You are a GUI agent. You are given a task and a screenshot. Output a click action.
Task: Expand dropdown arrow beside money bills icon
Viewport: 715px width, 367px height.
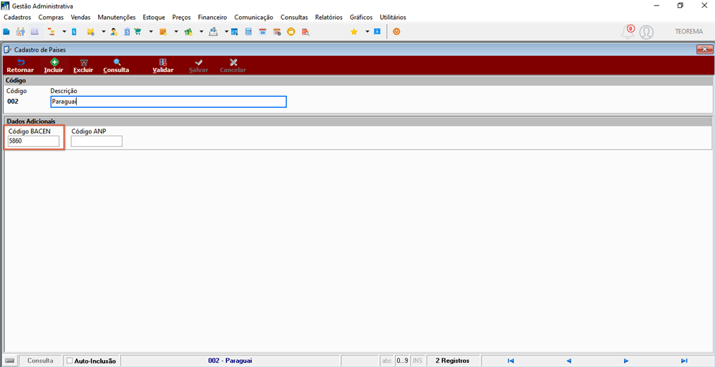(201, 32)
